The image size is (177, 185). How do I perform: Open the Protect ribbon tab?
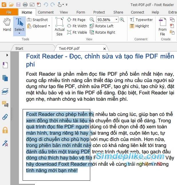click(x=99, y=12)
